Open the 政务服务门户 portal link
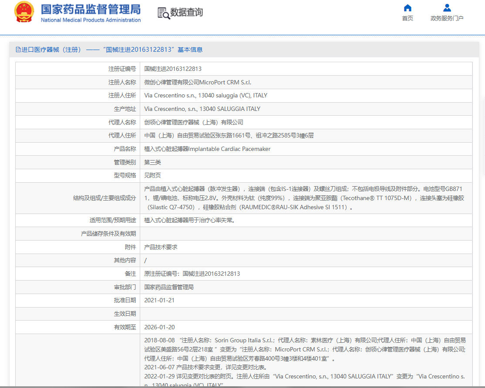This screenshot has width=485, height=388. [447, 19]
